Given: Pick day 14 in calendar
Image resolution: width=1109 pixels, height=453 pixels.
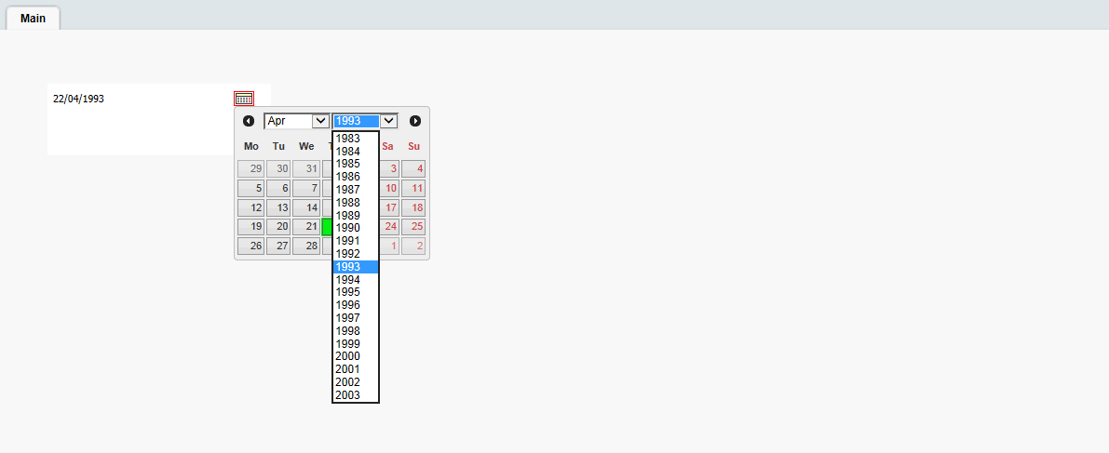Looking at the screenshot, I should [x=305, y=207].
